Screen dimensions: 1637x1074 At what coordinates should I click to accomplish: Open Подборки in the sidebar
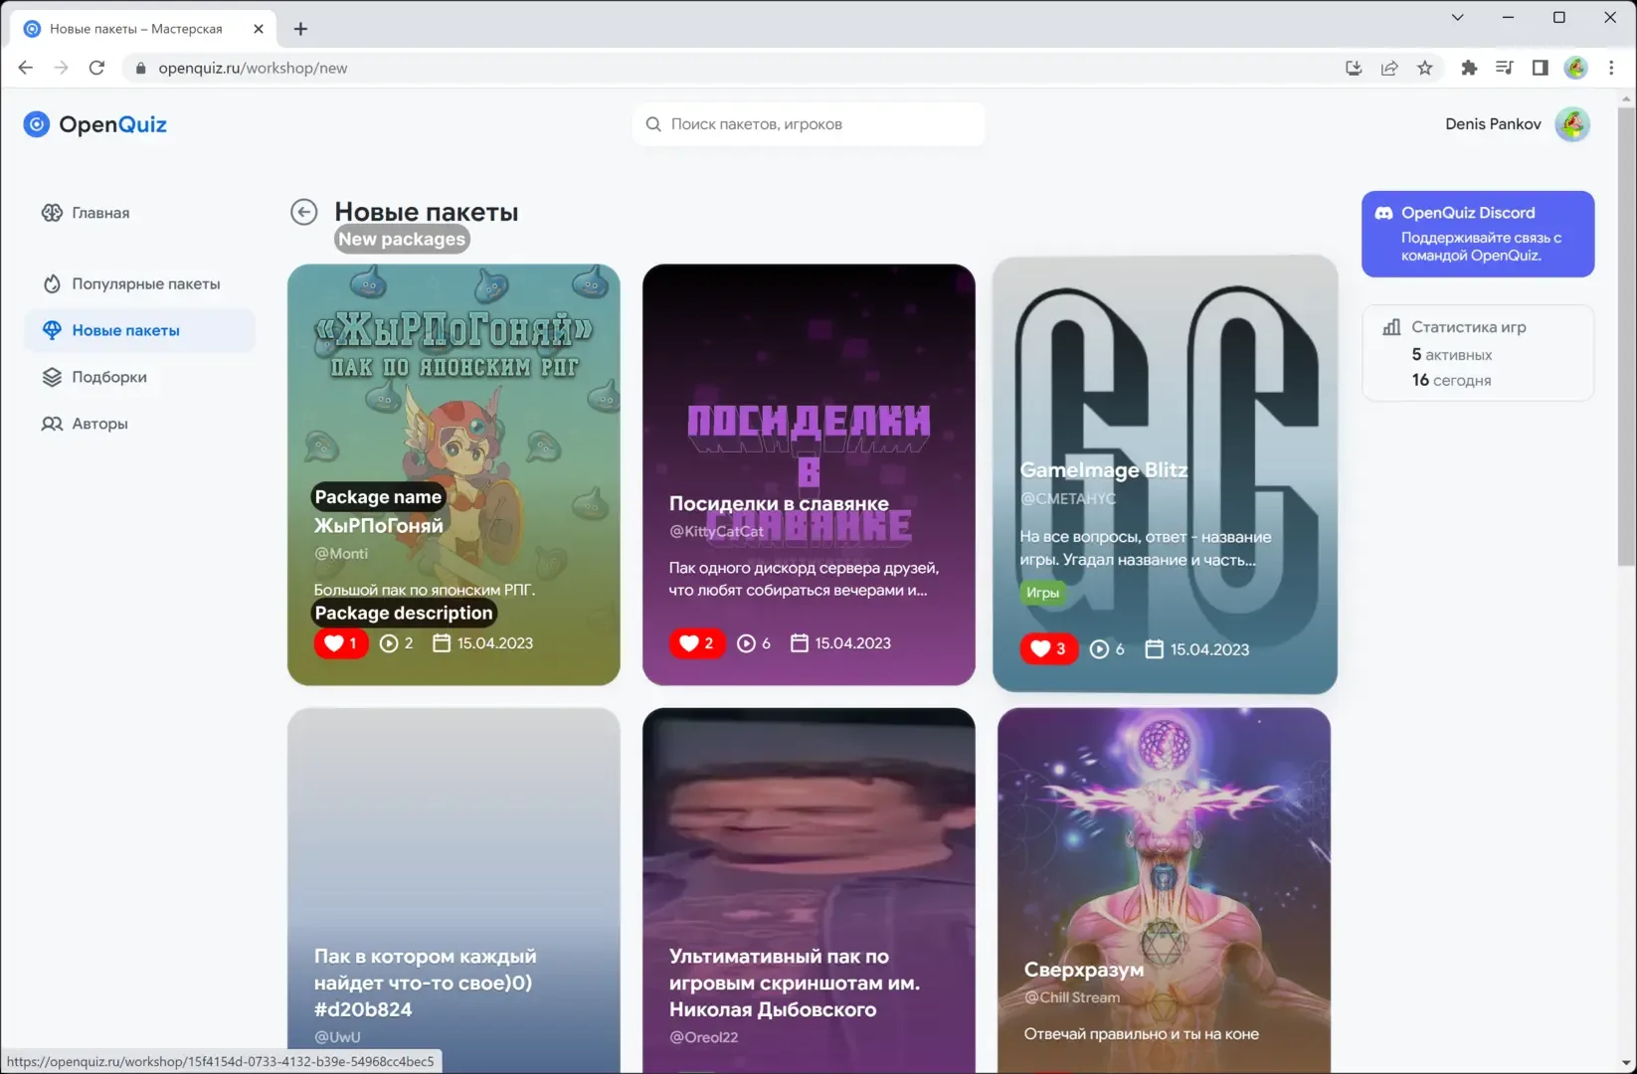140,377
